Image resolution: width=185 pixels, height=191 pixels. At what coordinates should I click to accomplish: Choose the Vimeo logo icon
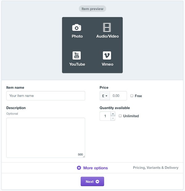click(x=107, y=56)
